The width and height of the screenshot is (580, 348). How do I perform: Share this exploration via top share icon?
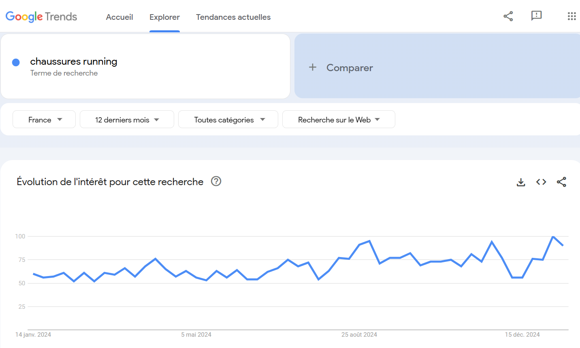(x=508, y=16)
